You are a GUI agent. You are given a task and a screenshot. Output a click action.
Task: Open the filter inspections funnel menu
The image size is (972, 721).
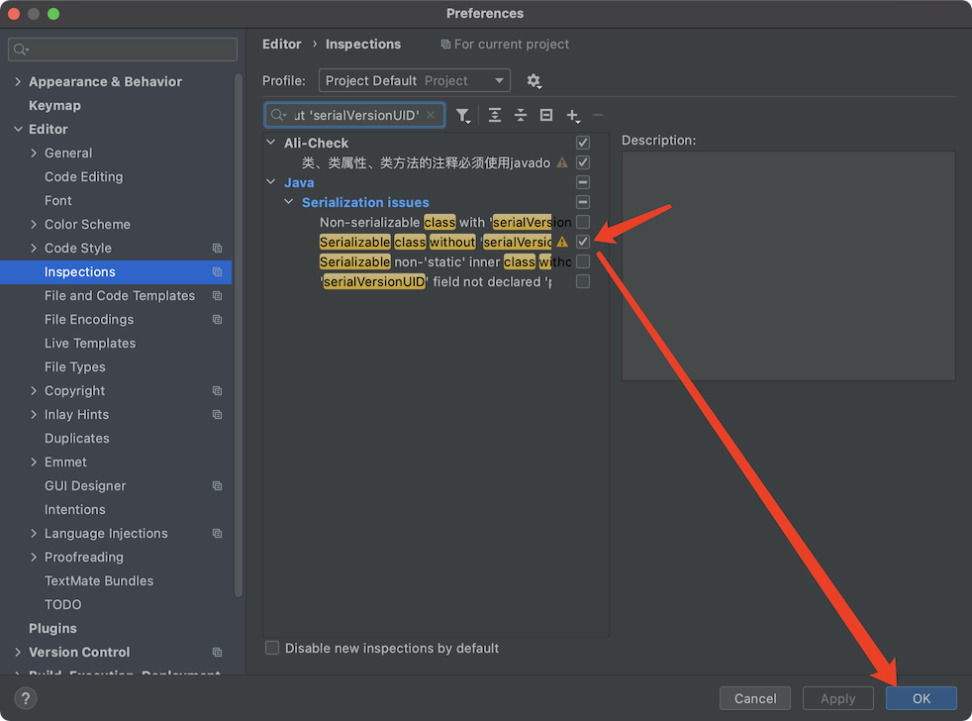(462, 116)
